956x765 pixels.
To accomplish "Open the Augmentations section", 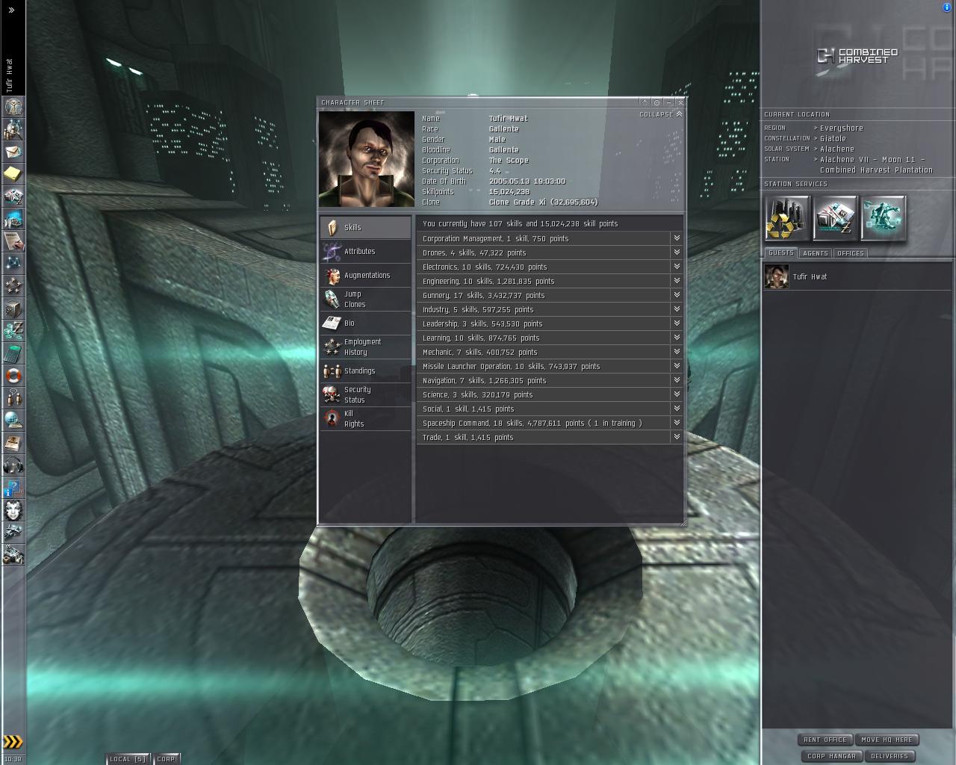I will pyautogui.click(x=365, y=275).
